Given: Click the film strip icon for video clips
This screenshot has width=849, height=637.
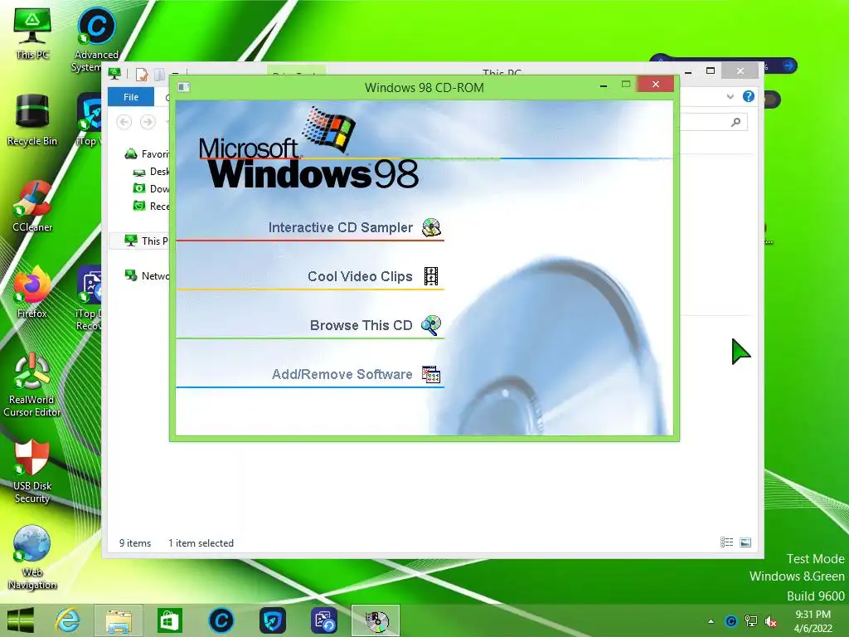Looking at the screenshot, I should (x=431, y=276).
